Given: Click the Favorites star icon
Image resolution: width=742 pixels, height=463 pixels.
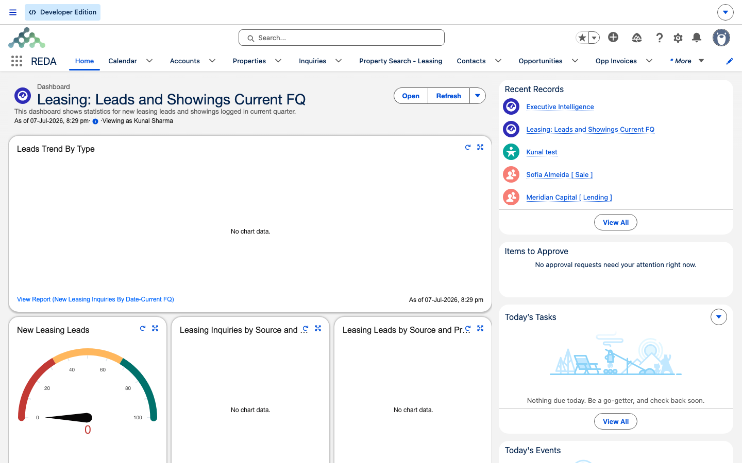Looking at the screenshot, I should coord(582,38).
